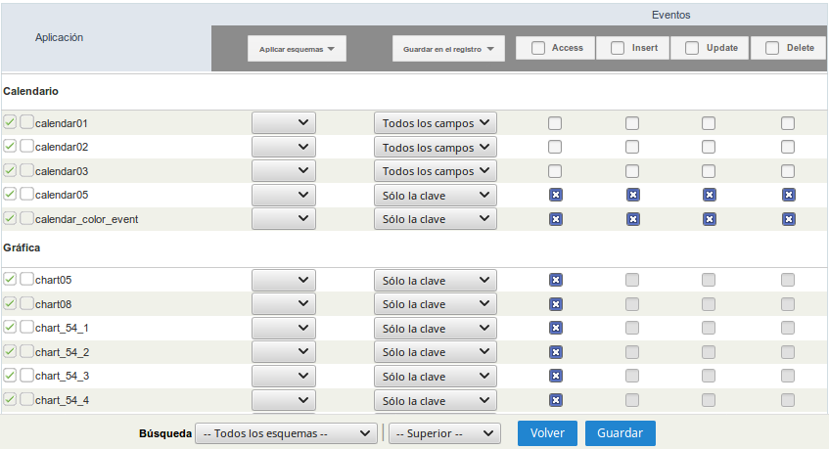Open schema dropdown for chart08
This screenshot has height=449, width=829.
pos(284,303)
